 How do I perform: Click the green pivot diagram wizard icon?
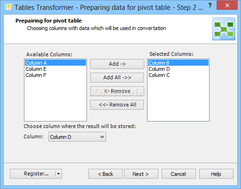[x=224, y=29]
